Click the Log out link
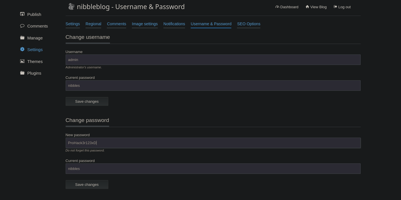This screenshot has width=401, height=200. pos(342,7)
